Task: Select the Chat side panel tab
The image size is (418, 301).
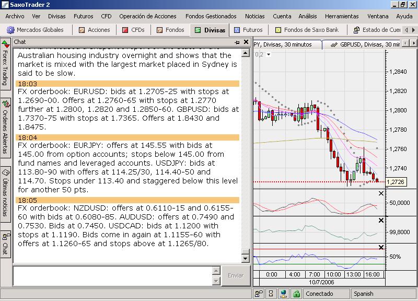Action: click(x=5, y=244)
